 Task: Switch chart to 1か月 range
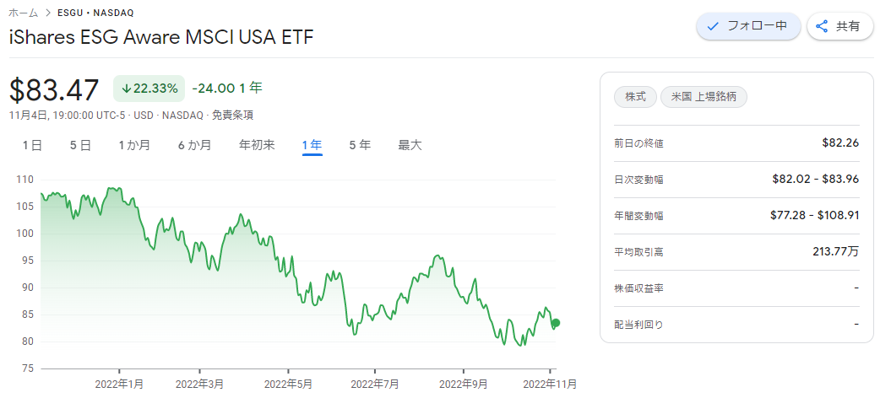click(x=134, y=145)
